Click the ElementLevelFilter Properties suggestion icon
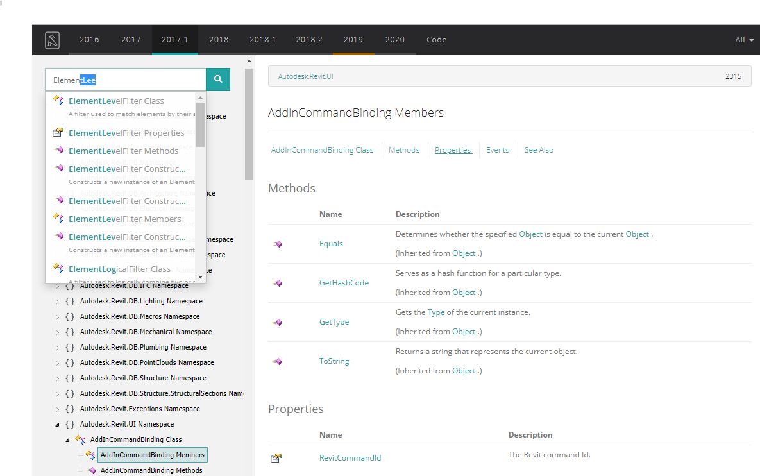The image size is (760, 476). coord(58,133)
